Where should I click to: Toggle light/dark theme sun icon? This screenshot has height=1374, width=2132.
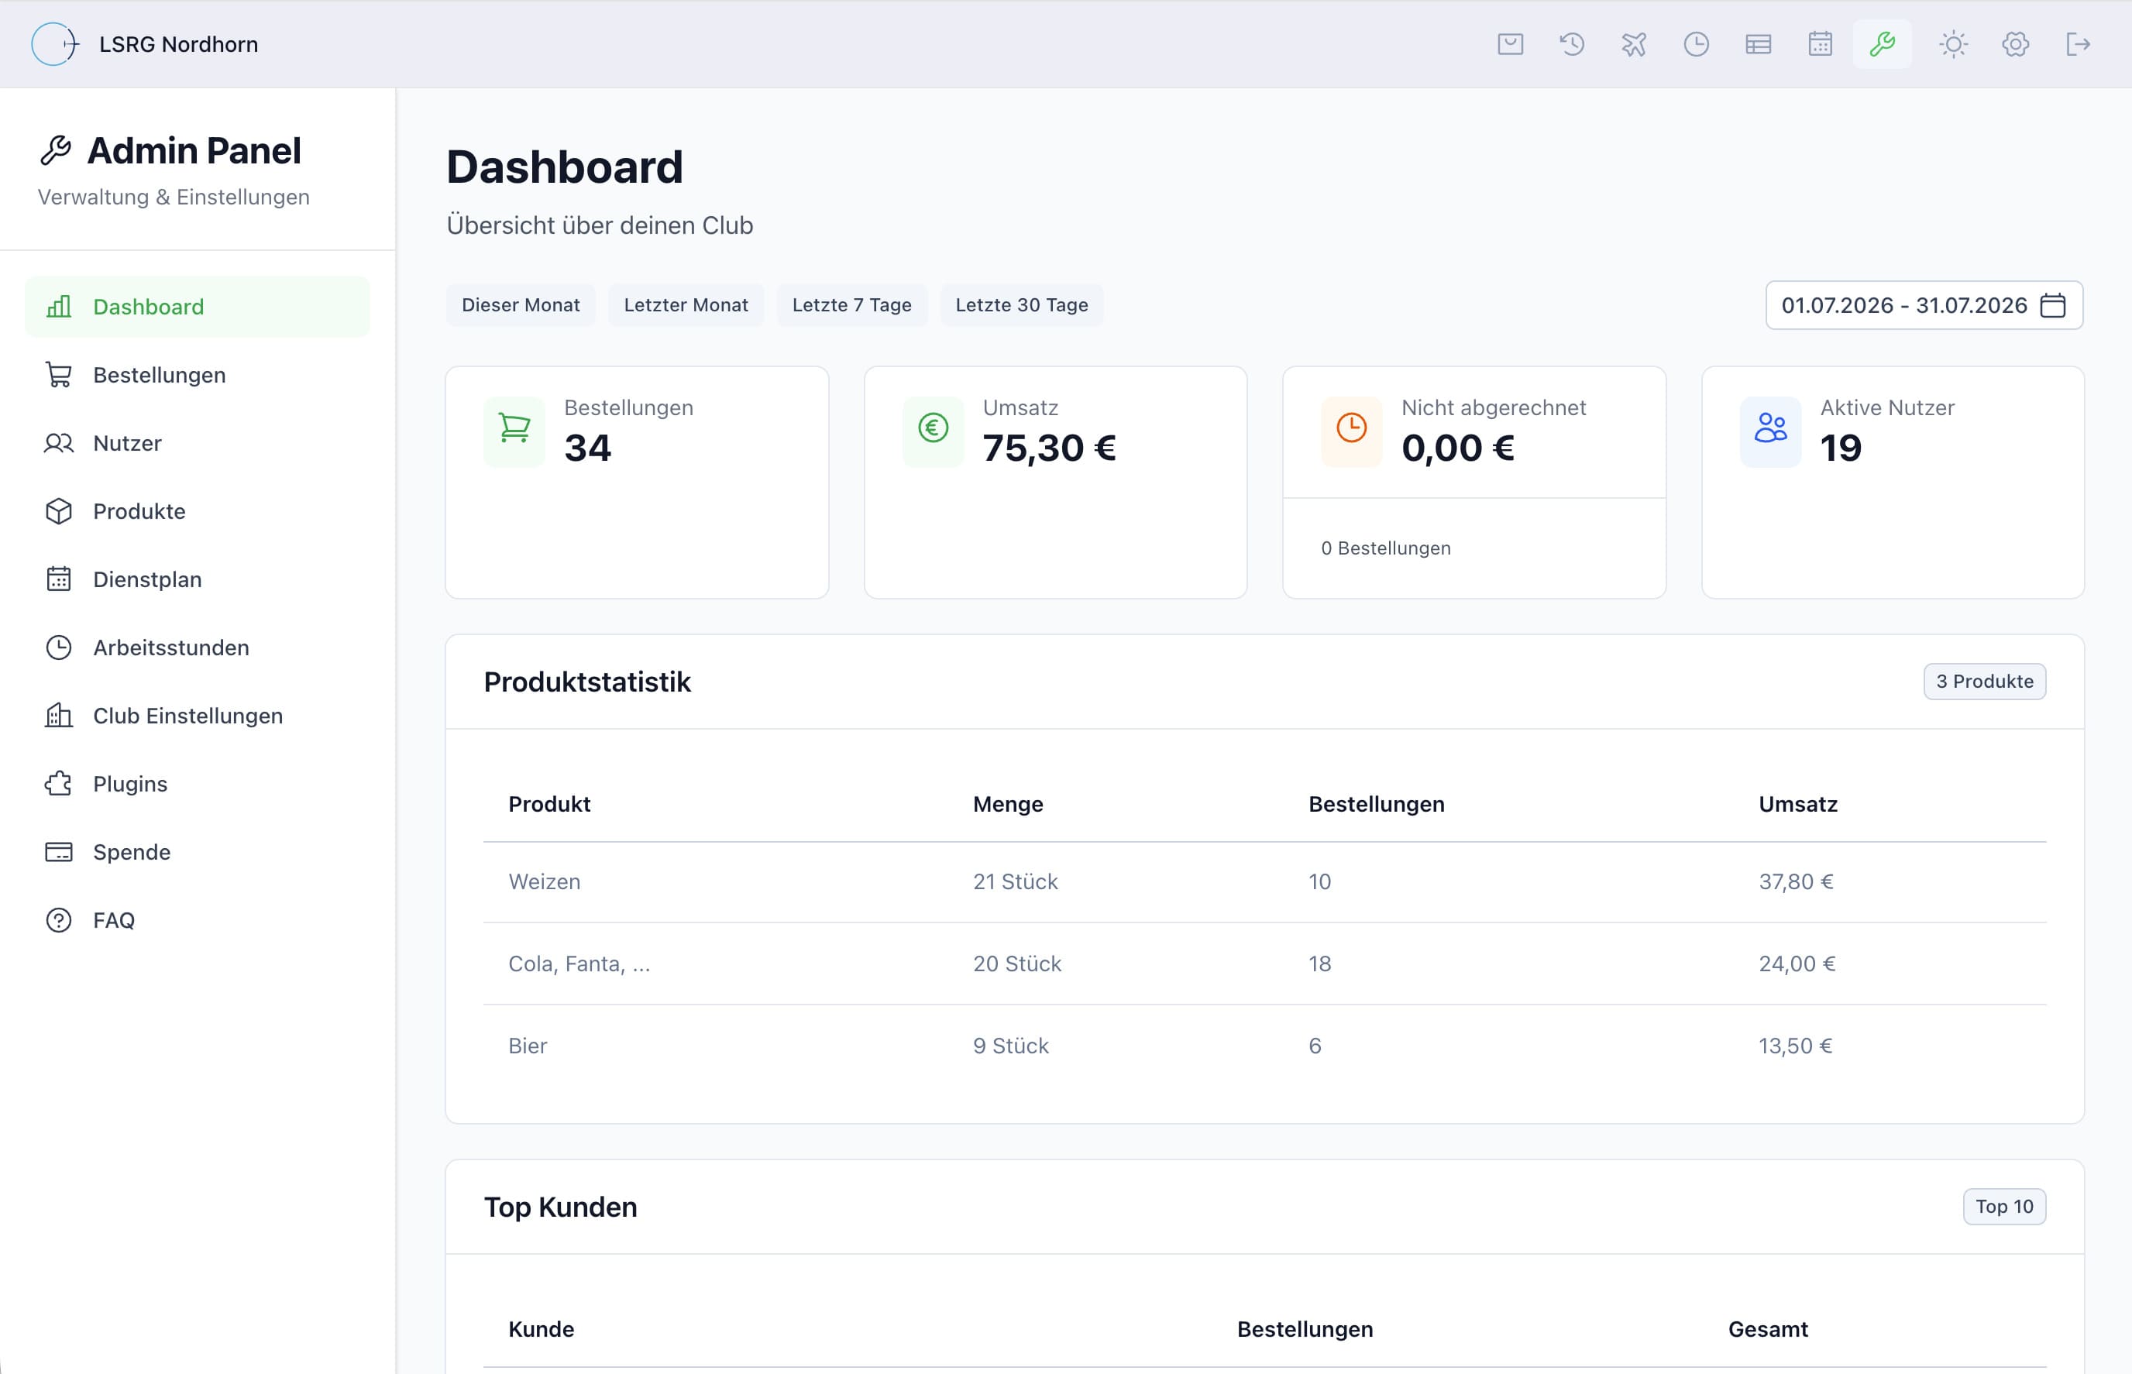1954,43
